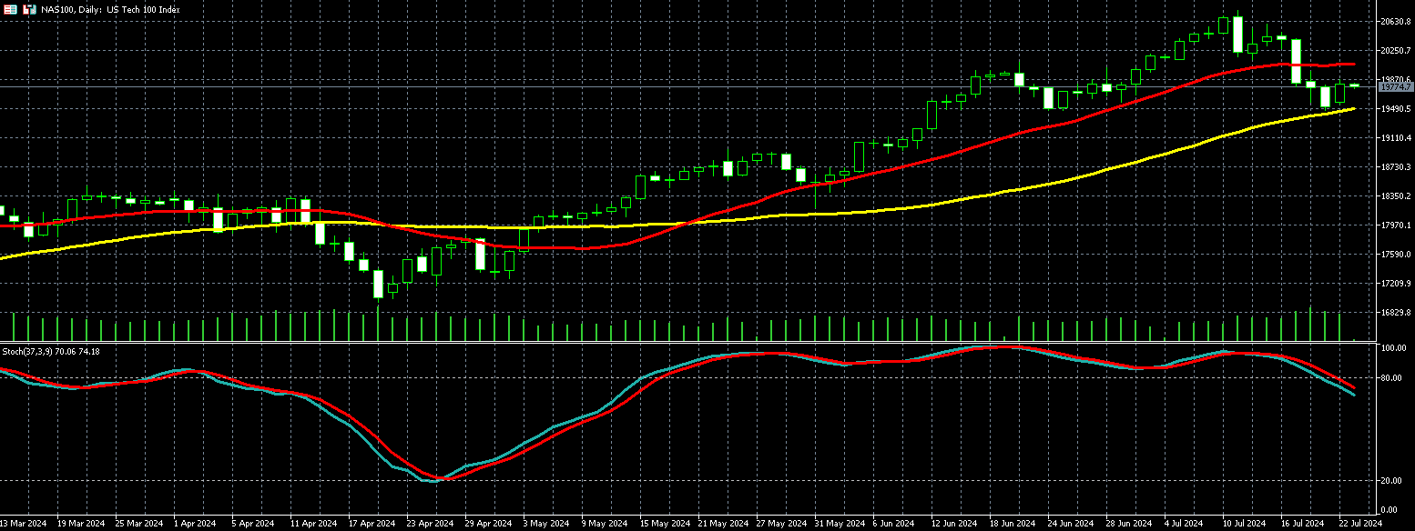This screenshot has width=1415, height=531.
Task: Click the stochastic trough near 23 Apr 2024
Action: [x=435, y=479]
